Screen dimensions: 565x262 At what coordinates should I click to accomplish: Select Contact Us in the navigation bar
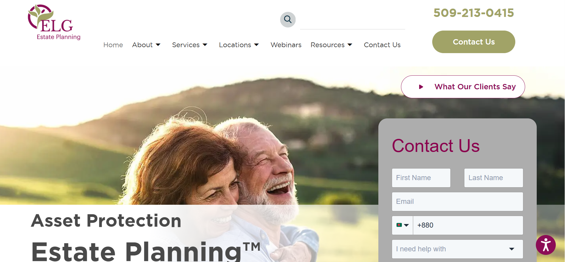tap(382, 45)
